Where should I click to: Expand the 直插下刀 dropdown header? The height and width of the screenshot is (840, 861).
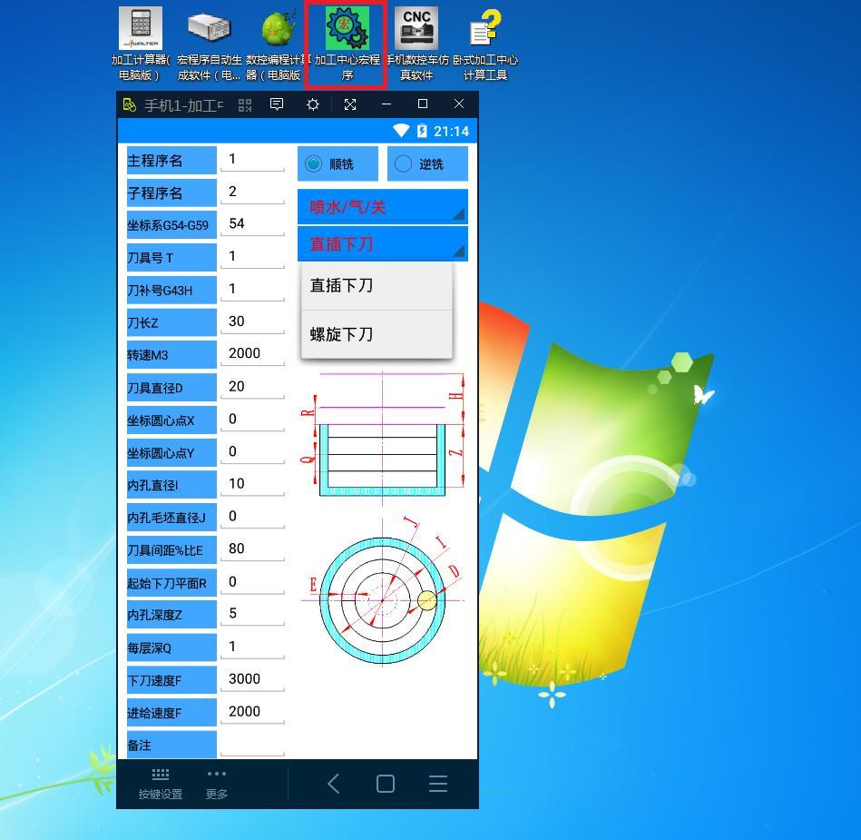[383, 244]
